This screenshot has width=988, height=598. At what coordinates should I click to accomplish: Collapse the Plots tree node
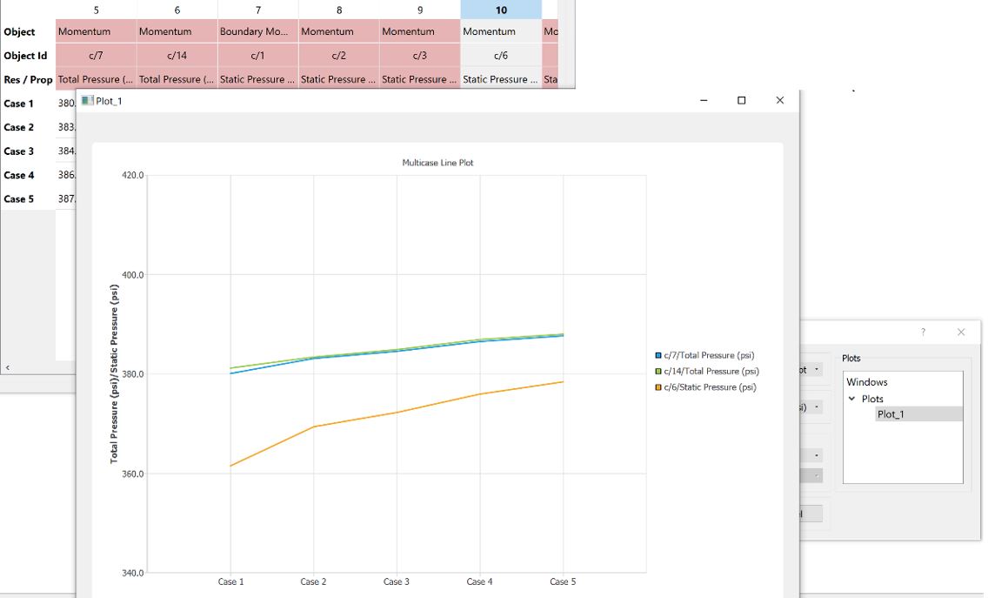(852, 399)
